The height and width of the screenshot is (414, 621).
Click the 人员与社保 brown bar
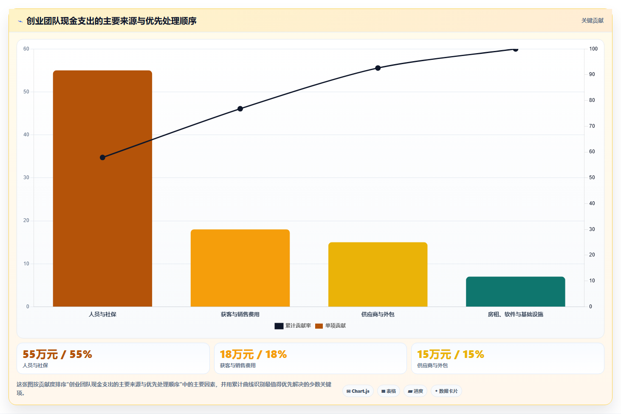102,189
